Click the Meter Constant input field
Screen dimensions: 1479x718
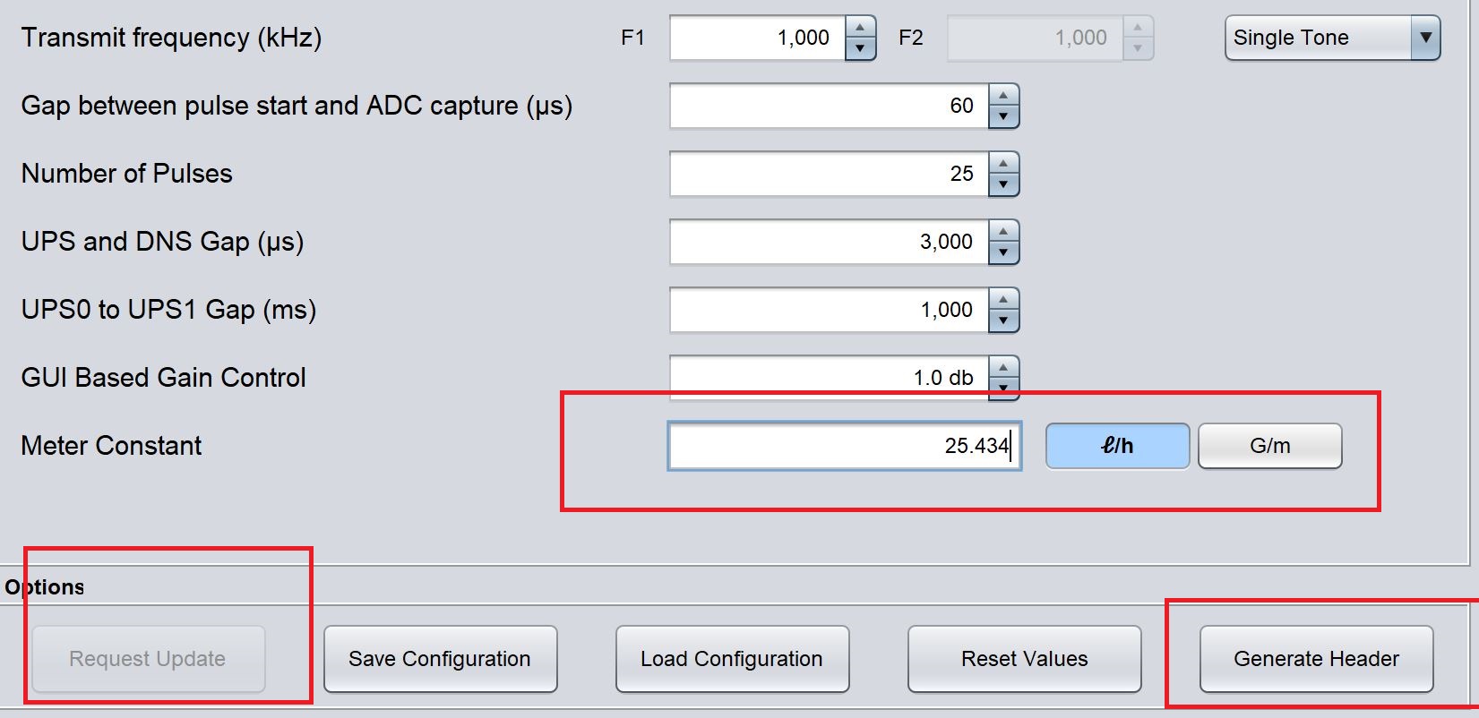[x=842, y=446]
